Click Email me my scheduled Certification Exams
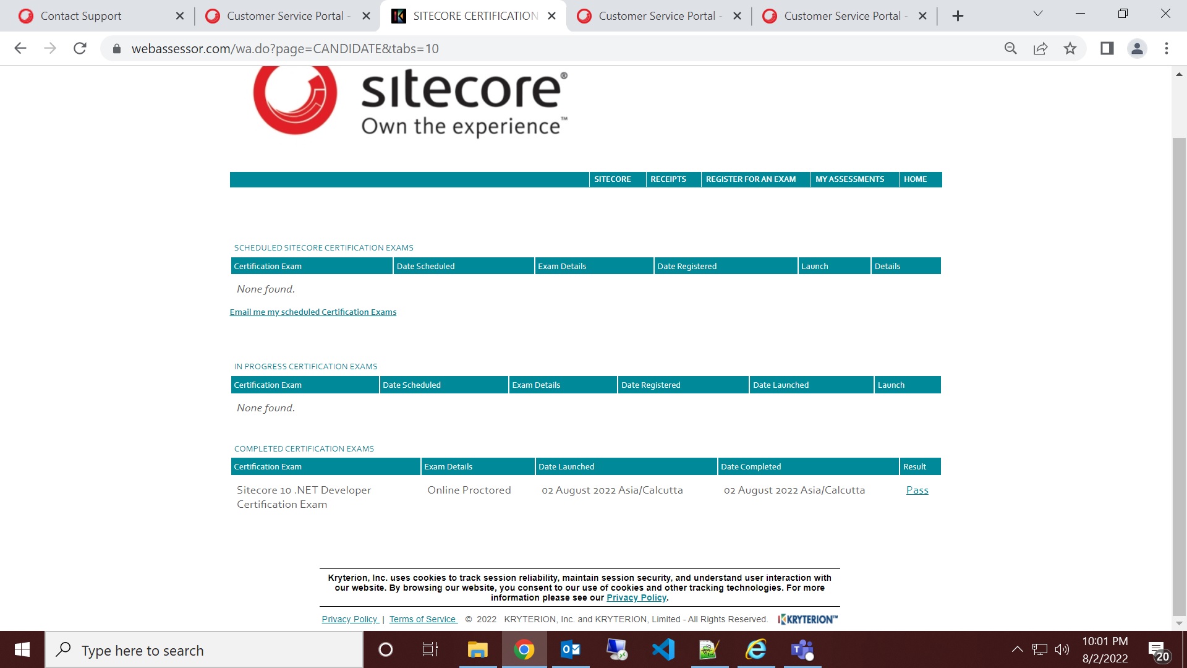 point(313,310)
